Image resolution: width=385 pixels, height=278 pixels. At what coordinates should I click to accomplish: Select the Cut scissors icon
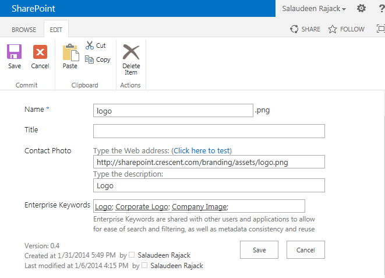pyautogui.click(x=89, y=45)
